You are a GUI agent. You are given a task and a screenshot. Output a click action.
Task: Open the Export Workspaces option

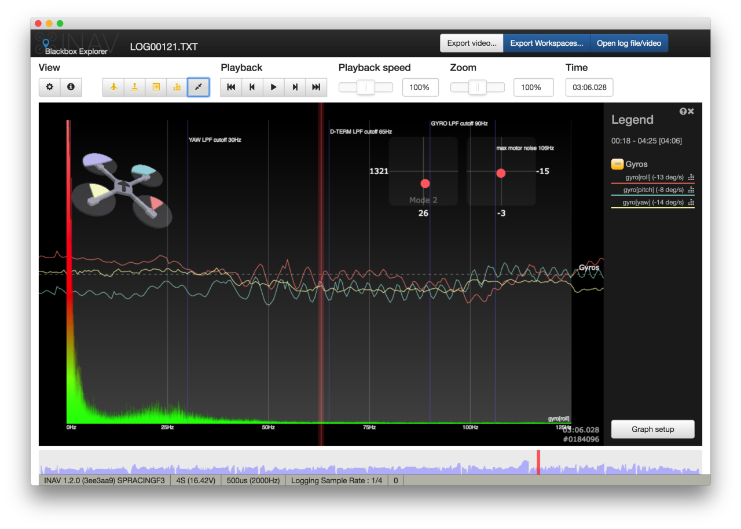[x=546, y=43]
